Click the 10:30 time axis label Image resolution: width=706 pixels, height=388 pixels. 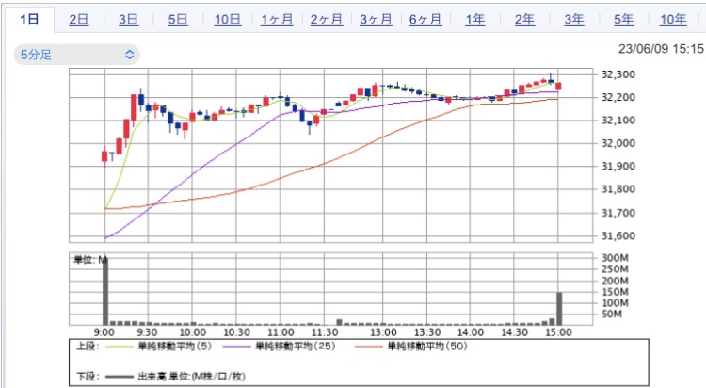[x=236, y=332]
